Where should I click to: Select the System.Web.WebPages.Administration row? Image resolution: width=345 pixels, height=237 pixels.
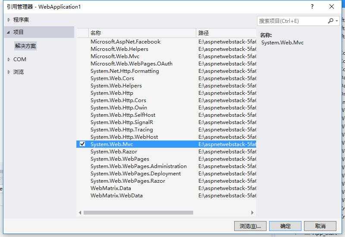click(166, 166)
